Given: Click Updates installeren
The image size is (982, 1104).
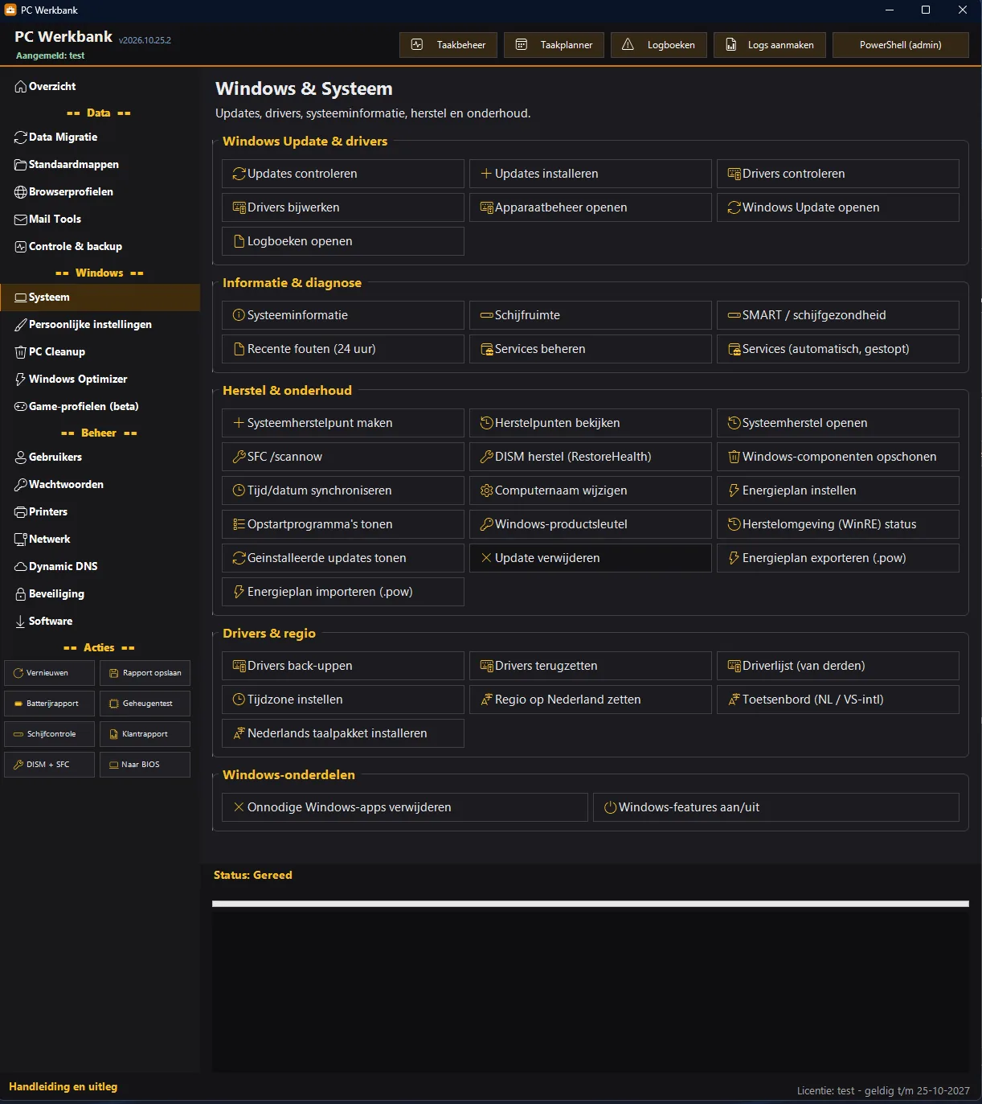Looking at the screenshot, I should point(591,174).
